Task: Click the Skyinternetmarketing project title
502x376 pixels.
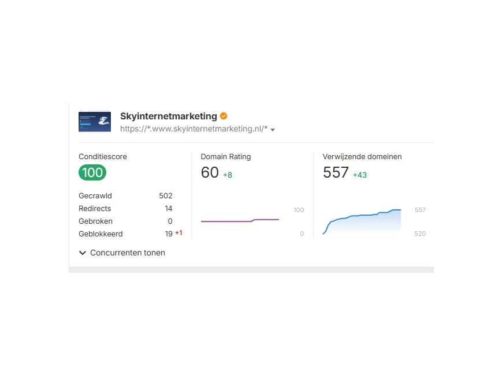Action: [x=168, y=116]
